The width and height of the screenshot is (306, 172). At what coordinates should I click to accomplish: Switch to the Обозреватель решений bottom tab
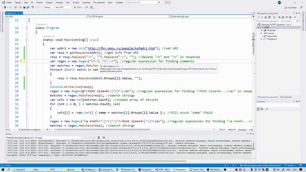click(267, 97)
